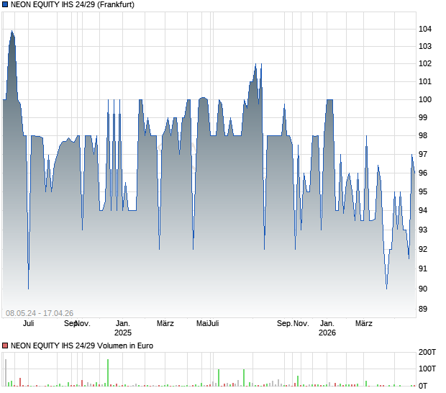Click the volume title NEON EQUITY IHS 24/29 Volumen in Euro
This screenshot has height=393, width=446.
click(82, 345)
